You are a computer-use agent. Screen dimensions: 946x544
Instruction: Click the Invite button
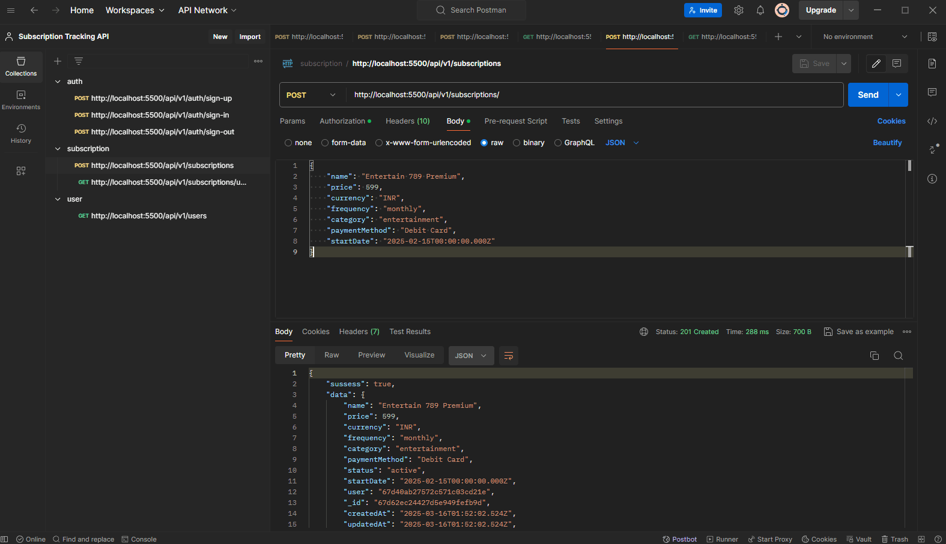703,10
